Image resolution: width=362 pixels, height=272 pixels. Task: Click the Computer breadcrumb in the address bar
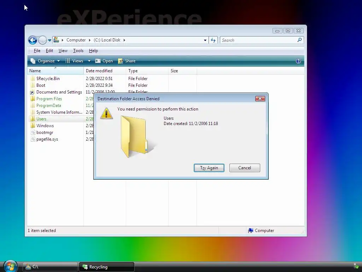[76, 40]
